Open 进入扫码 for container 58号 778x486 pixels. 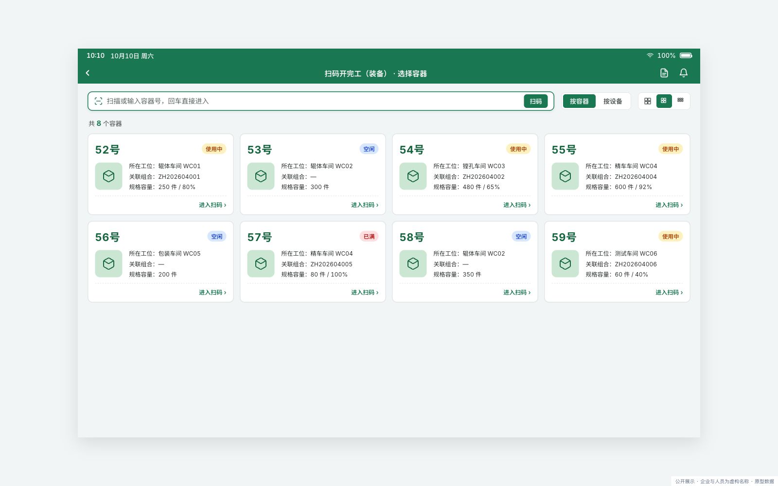click(517, 293)
